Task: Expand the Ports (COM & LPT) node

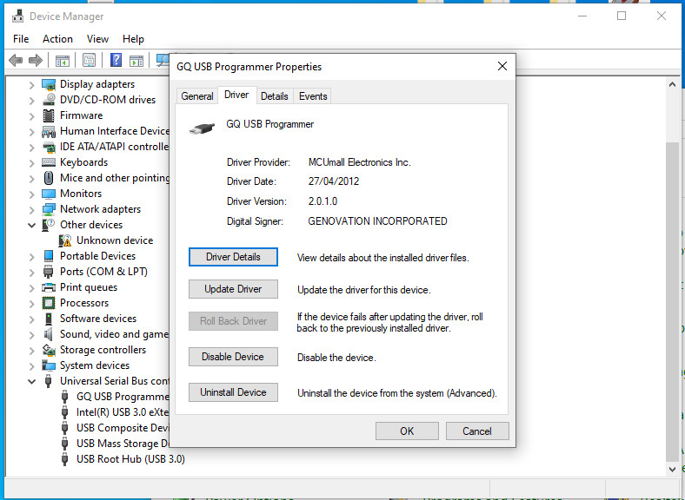Action: click(x=32, y=272)
